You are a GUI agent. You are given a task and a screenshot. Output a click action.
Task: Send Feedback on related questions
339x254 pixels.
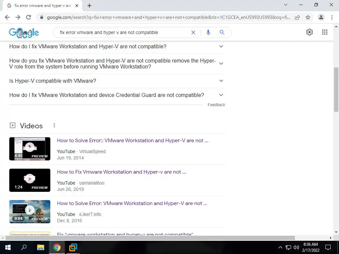pos(216,105)
